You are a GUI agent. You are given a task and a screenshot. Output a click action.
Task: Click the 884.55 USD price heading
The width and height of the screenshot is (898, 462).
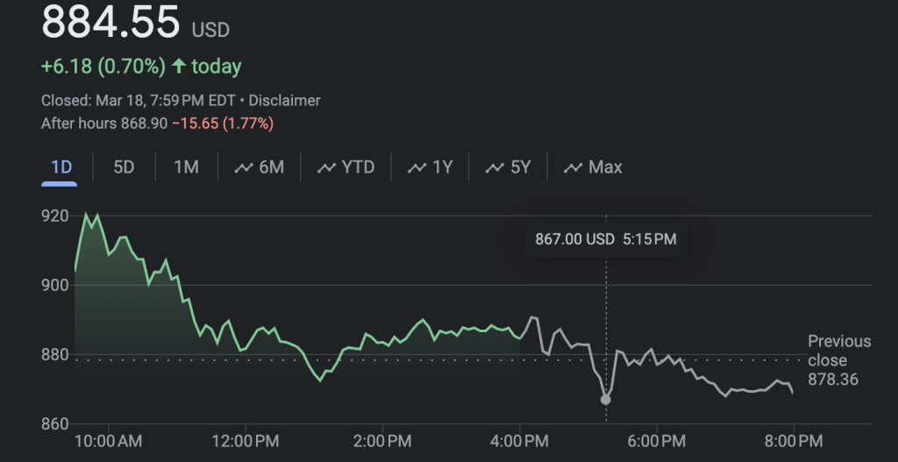point(135,23)
